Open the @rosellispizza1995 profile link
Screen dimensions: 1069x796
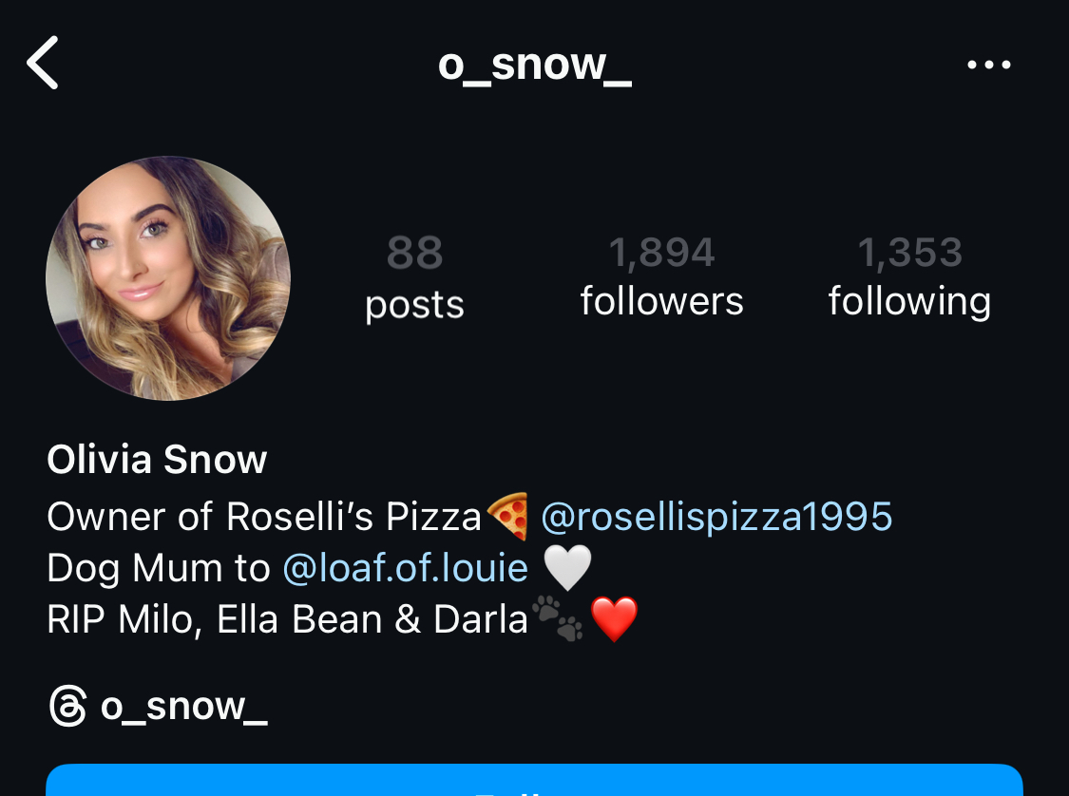click(x=716, y=517)
